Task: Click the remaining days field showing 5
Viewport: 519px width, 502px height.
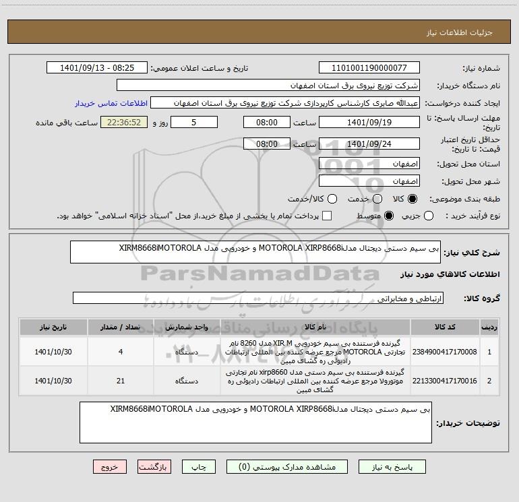Action: (x=194, y=122)
